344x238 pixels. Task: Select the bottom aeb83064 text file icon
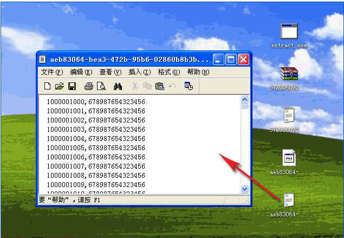(x=289, y=201)
